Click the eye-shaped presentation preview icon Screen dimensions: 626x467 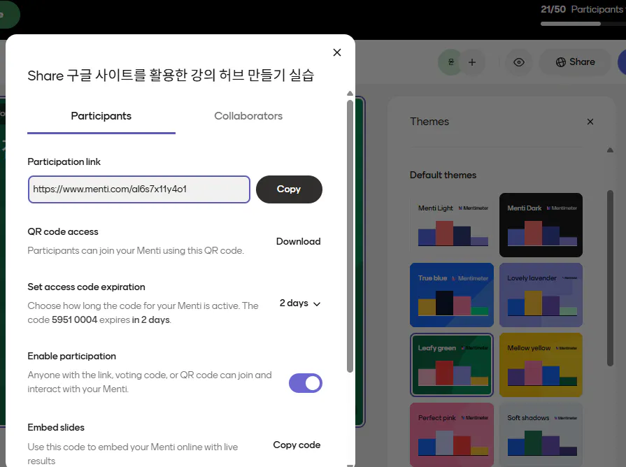pos(518,62)
